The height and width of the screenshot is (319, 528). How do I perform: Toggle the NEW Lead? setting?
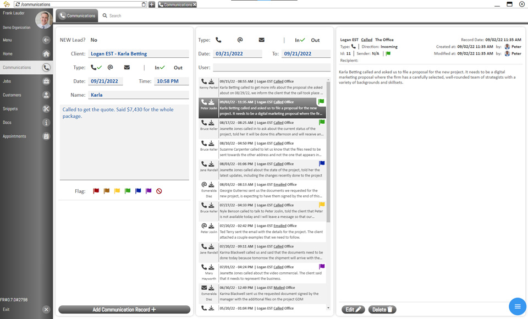pos(94,40)
